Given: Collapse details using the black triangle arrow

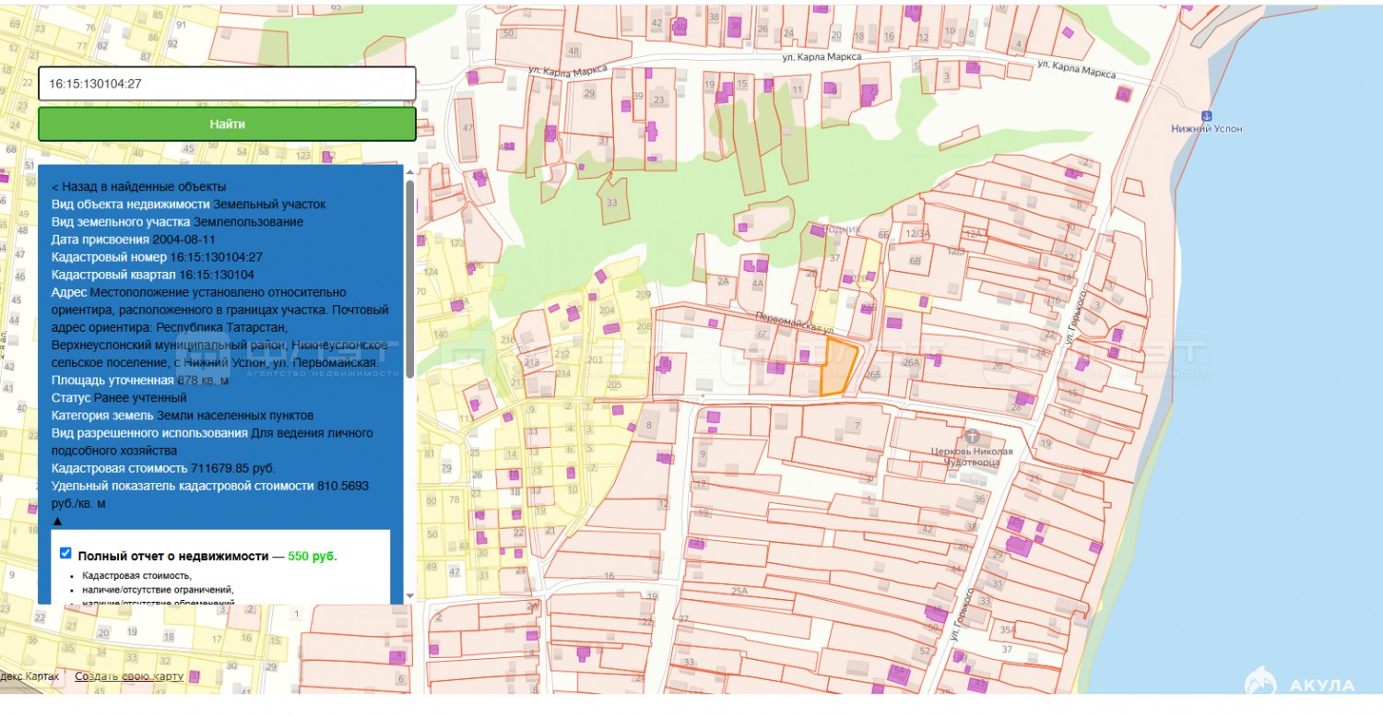Looking at the screenshot, I should (57, 522).
